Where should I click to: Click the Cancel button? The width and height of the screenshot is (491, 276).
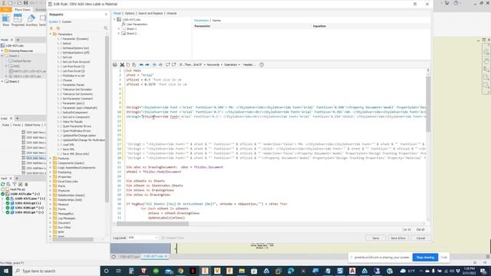(x=420, y=238)
